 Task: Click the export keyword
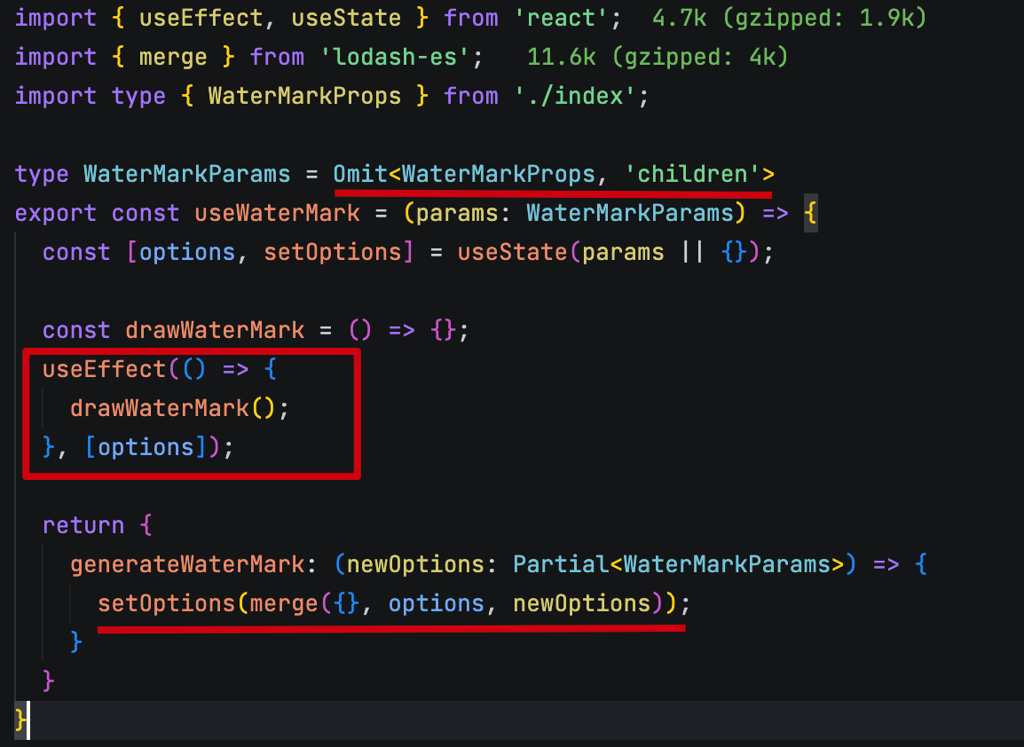coord(56,213)
